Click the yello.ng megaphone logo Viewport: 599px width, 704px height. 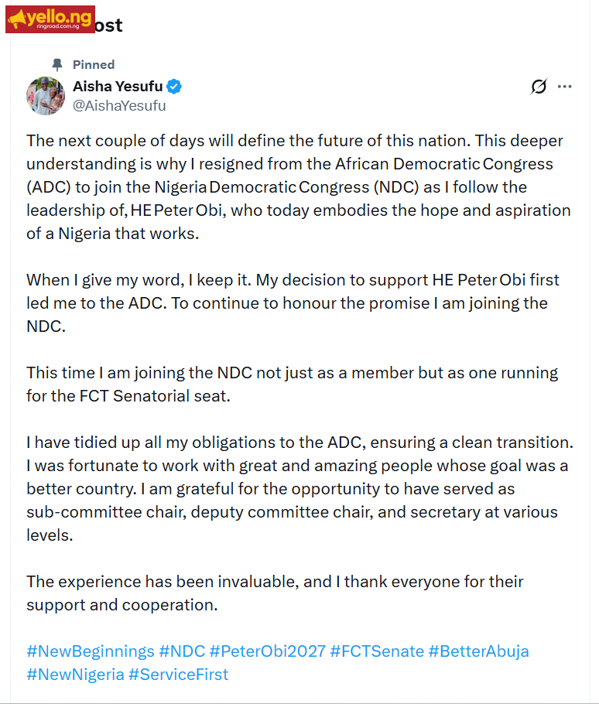point(50,19)
